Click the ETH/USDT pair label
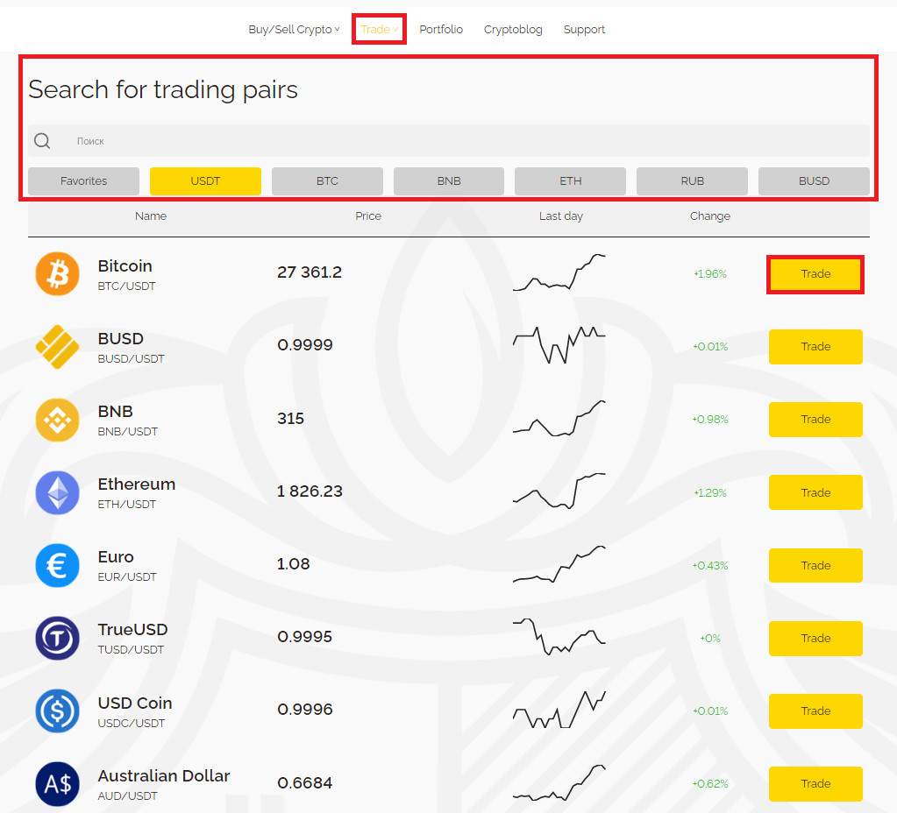The image size is (897, 813). (x=127, y=505)
